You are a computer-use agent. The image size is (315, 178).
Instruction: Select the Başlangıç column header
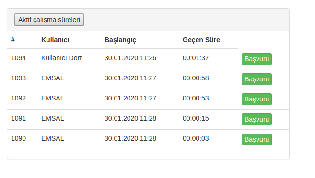point(120,40)
